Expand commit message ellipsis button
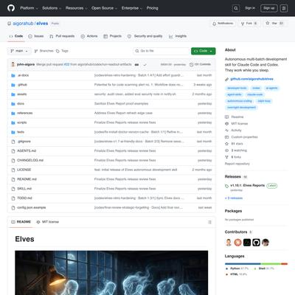The height and width of the screenshot is (295, 295). pyautogui.click(x=136, y=65)
